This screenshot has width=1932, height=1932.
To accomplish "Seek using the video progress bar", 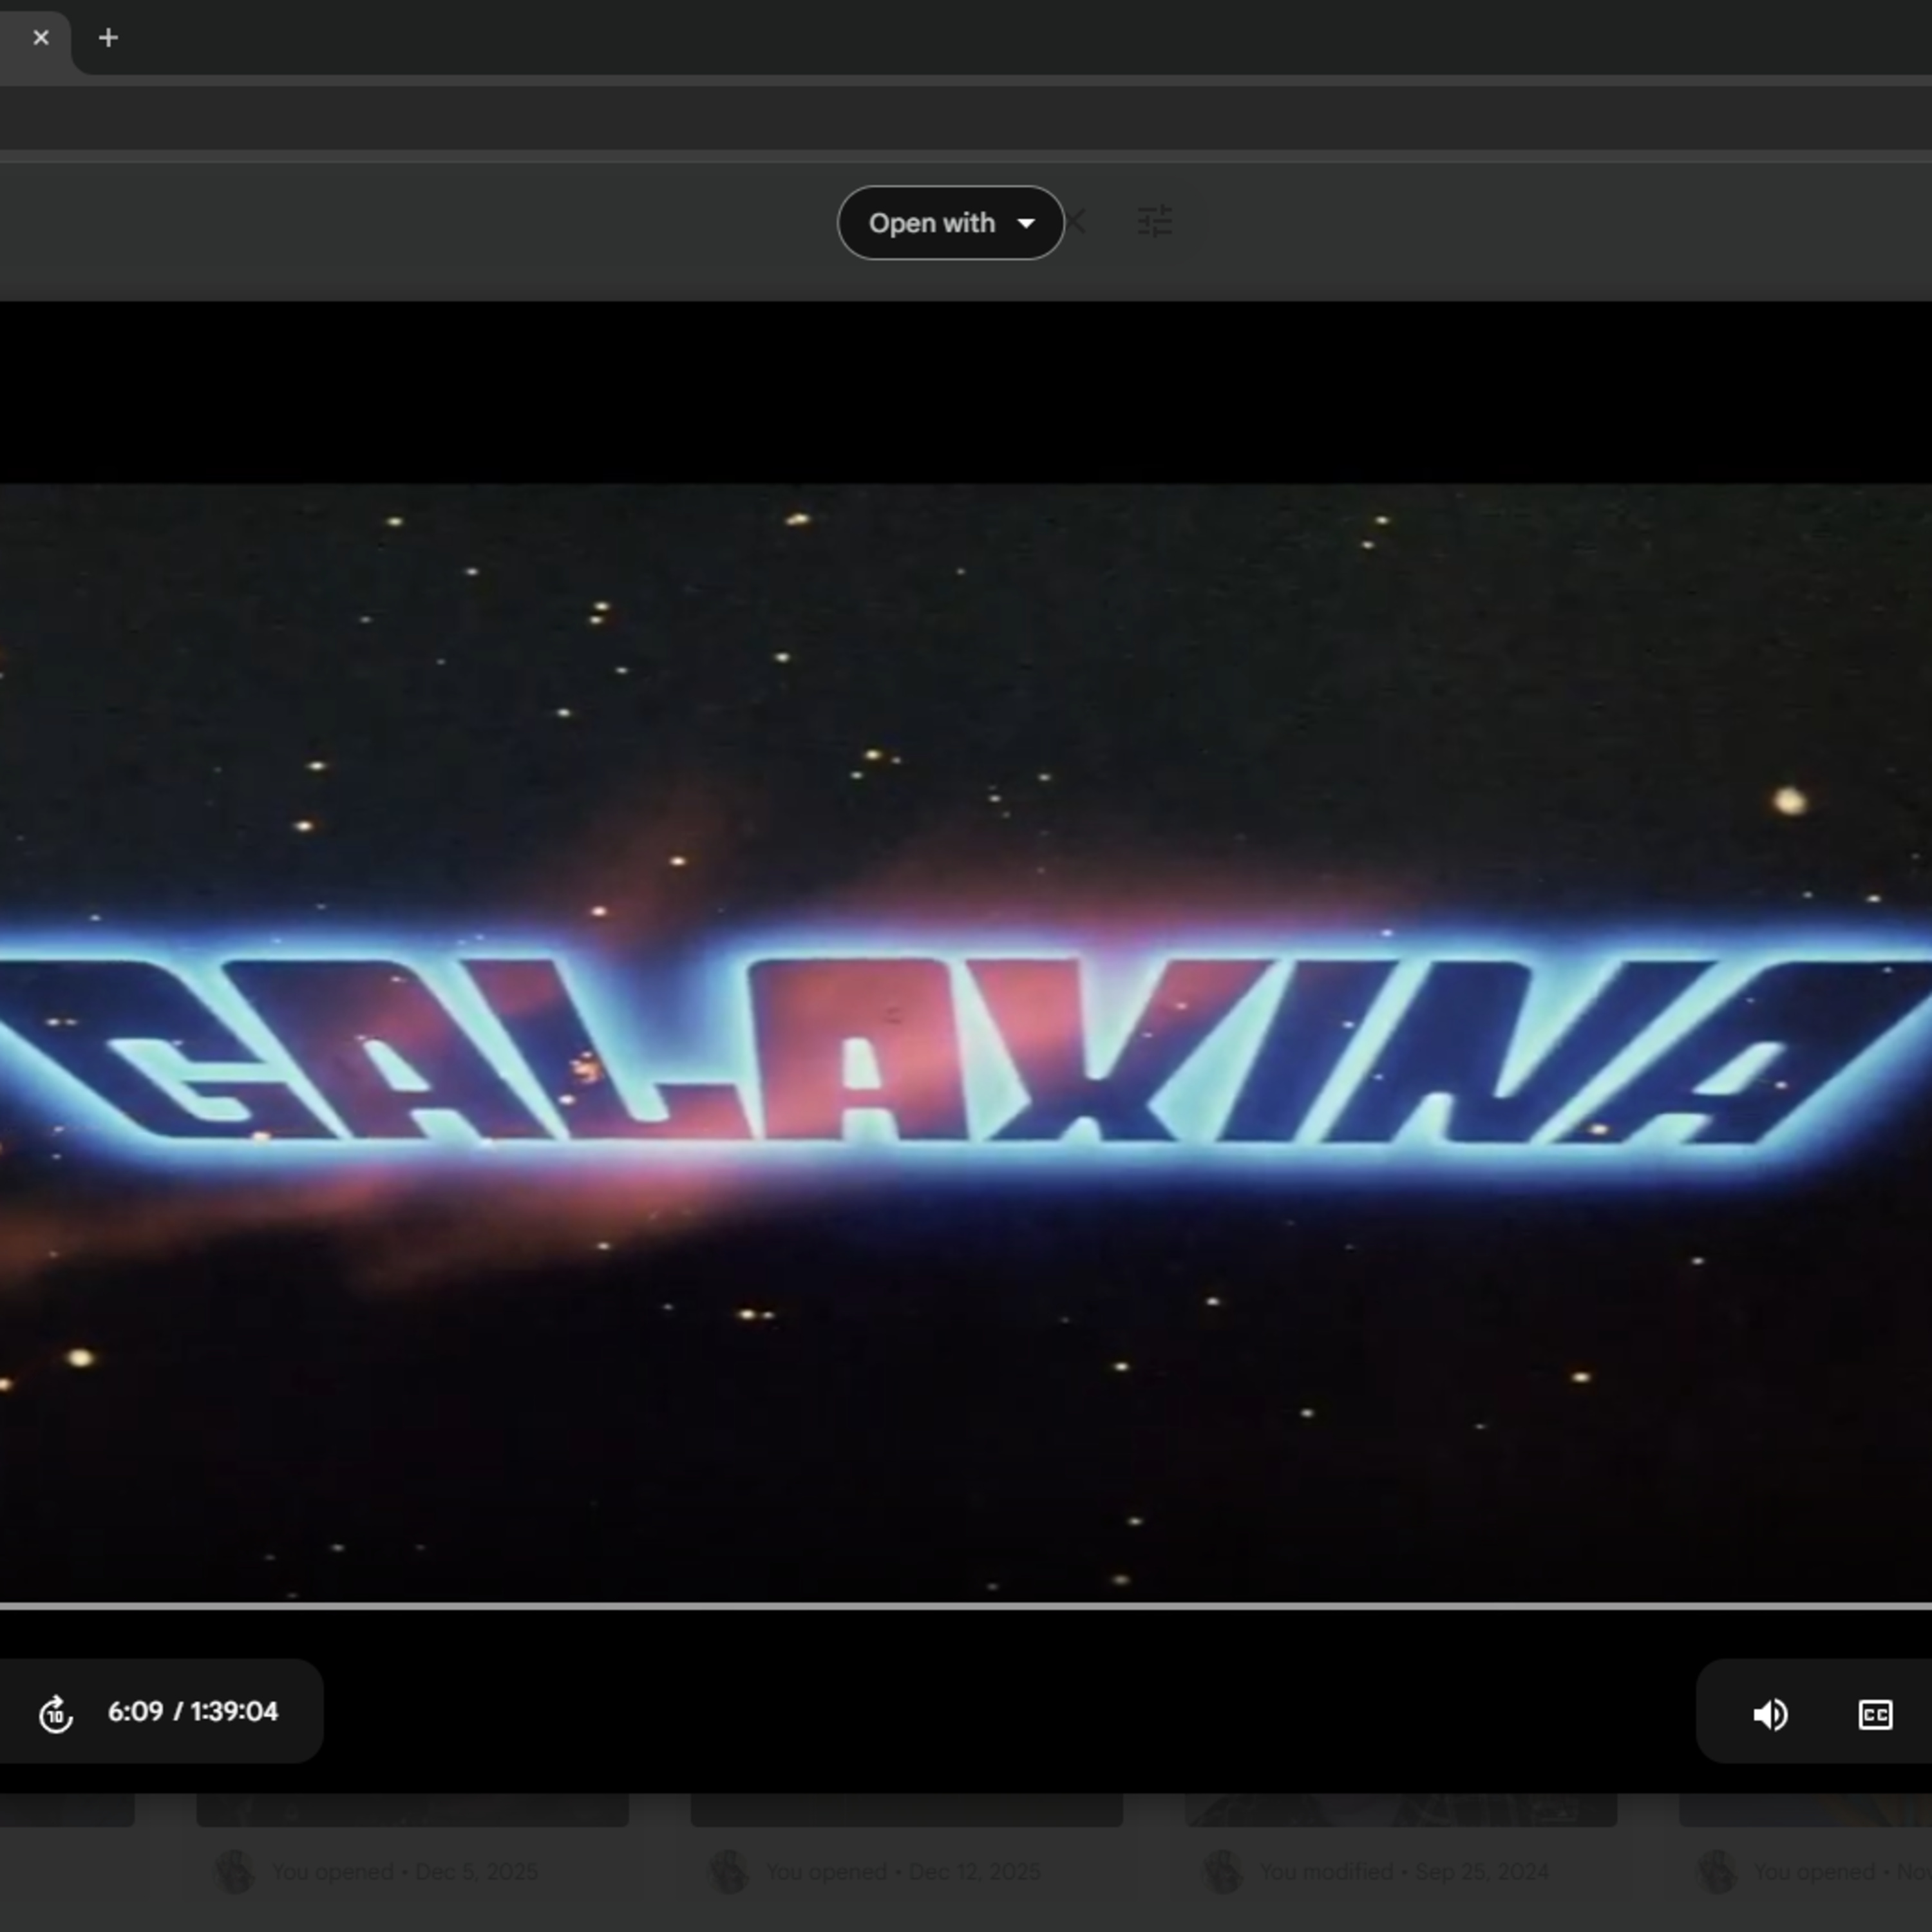I will click(966, 1606).
